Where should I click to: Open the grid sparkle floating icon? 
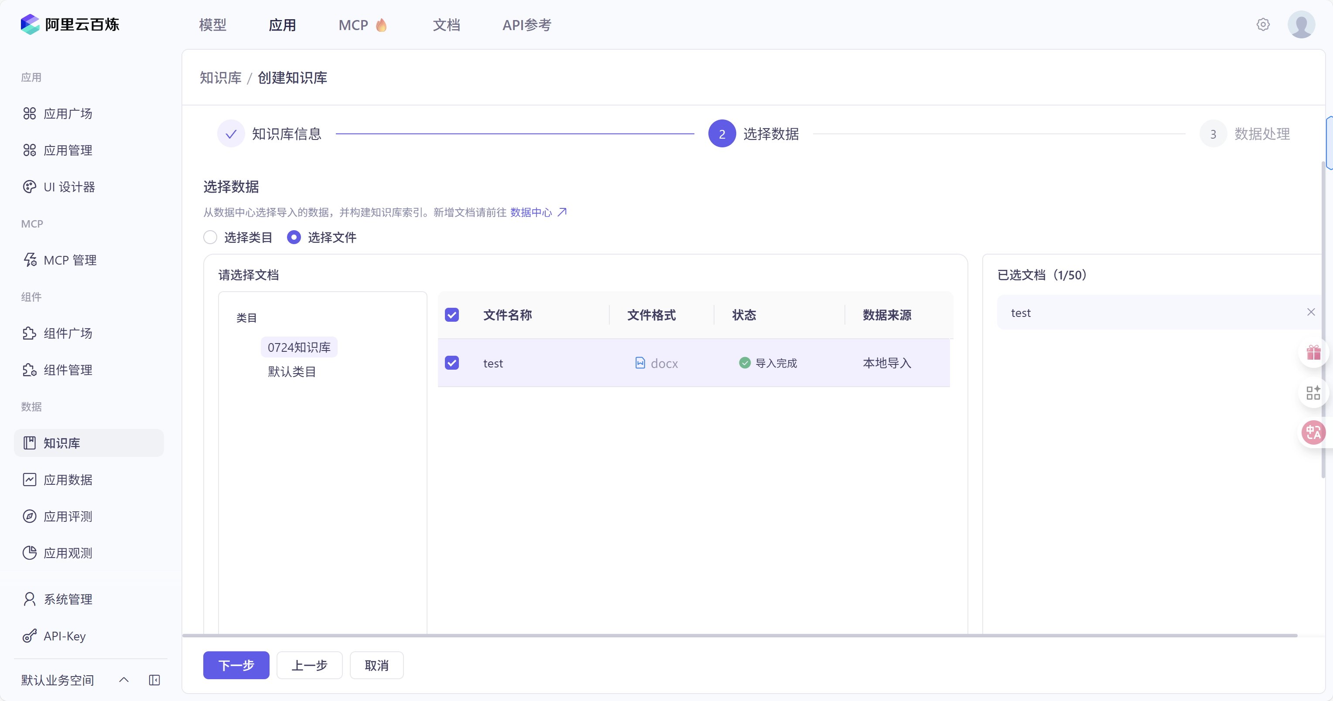coord(1313,393)
